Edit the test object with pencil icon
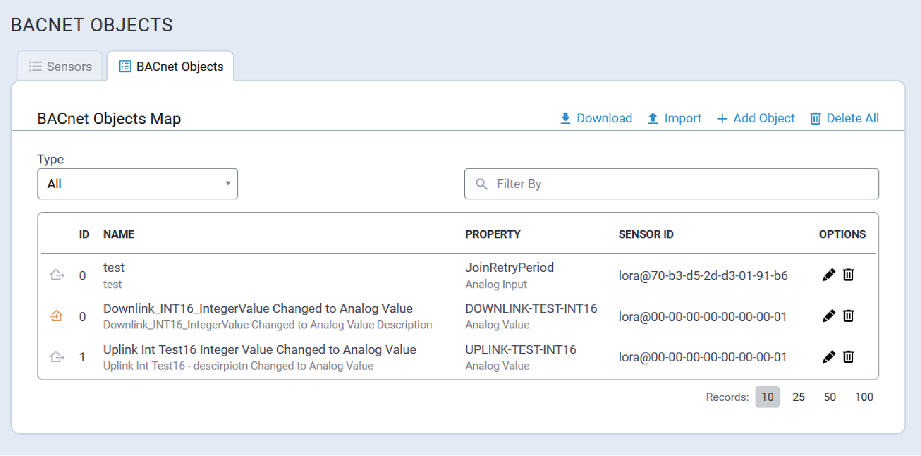The width and height of the screenshot is (921, 456). (x=828, y=275)
